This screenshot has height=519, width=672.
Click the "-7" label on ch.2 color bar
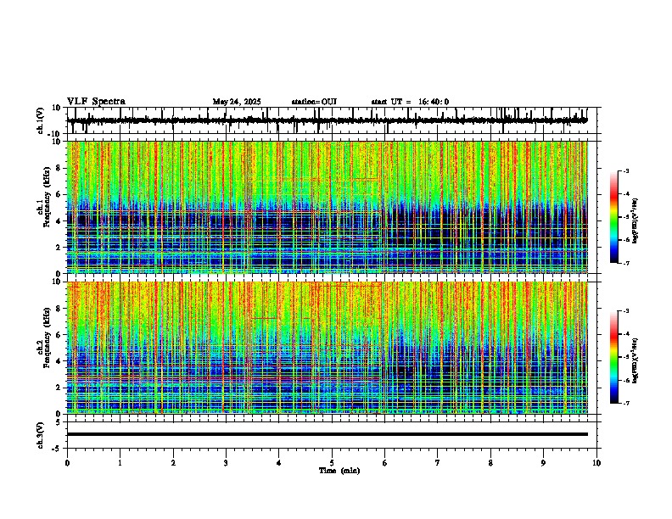[x=625, y=403]
